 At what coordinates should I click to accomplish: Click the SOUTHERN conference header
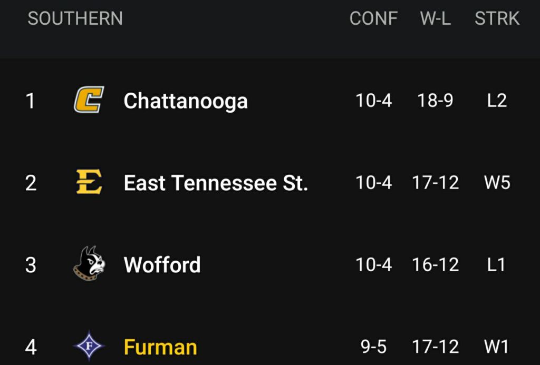tap(75, 19)
